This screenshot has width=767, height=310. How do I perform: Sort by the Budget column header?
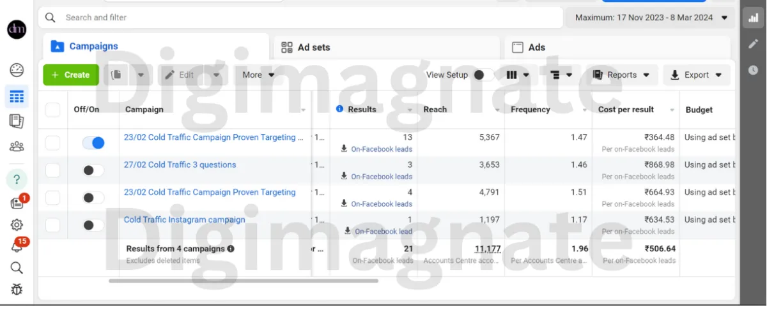[x=699, y=110]
